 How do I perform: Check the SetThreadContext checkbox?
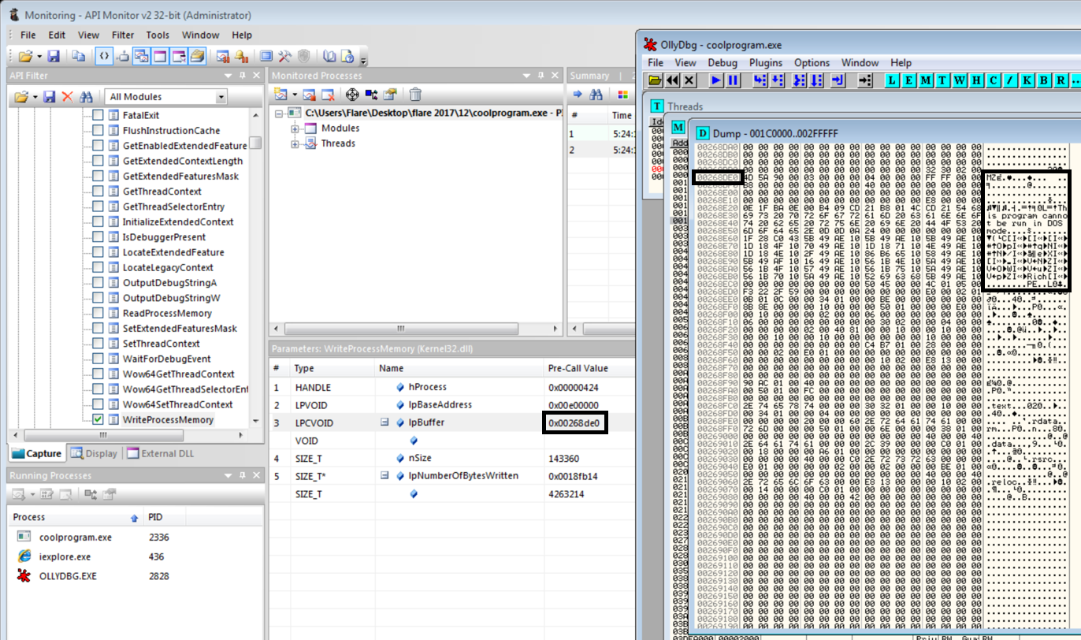tap(98, 344)
